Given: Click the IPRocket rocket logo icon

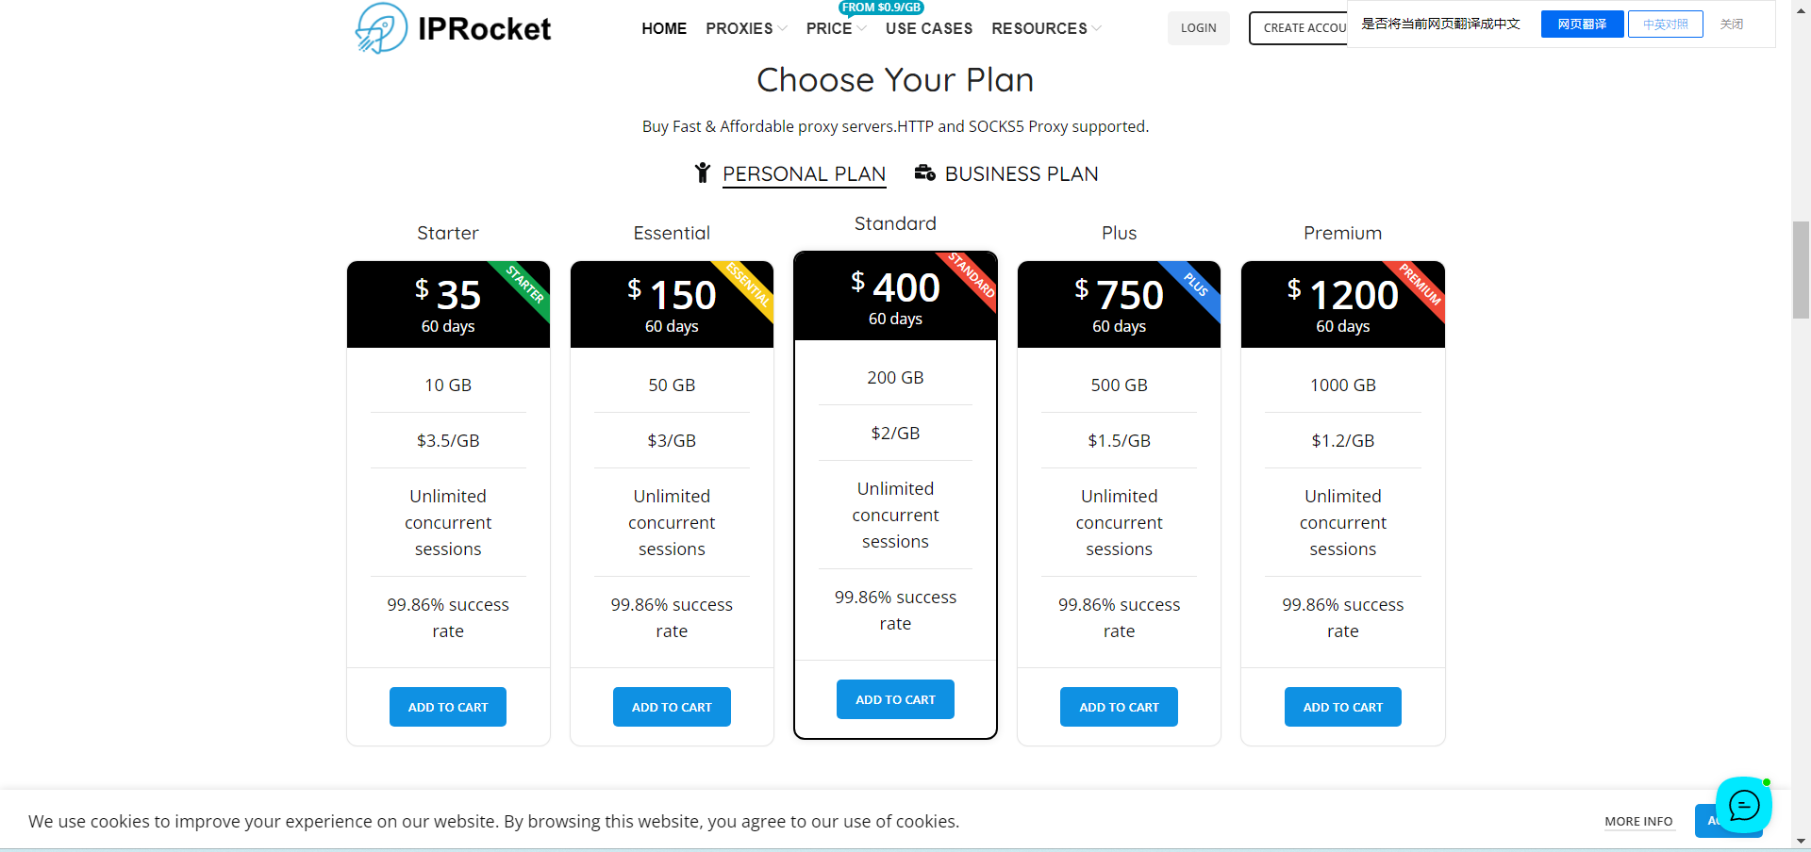Looking at the screenshot, I should tap(381, 28).
